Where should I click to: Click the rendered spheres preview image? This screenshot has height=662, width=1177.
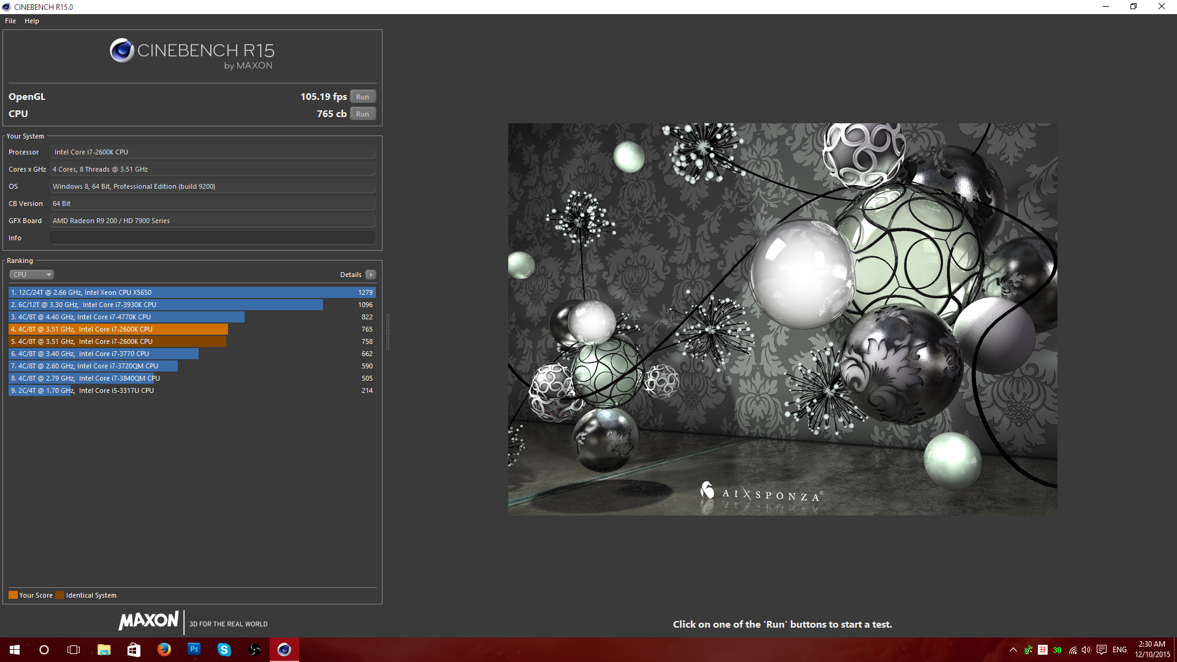[782, 319]
